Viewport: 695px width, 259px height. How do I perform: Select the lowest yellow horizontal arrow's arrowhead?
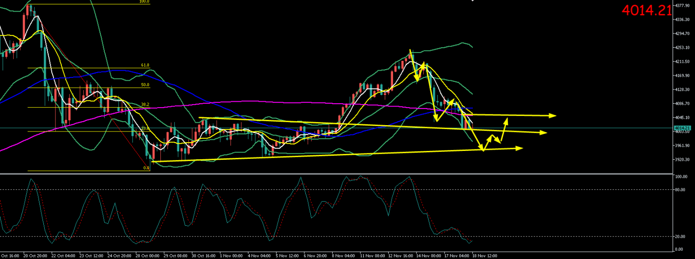pyautogui.click(x=520, y=148)
